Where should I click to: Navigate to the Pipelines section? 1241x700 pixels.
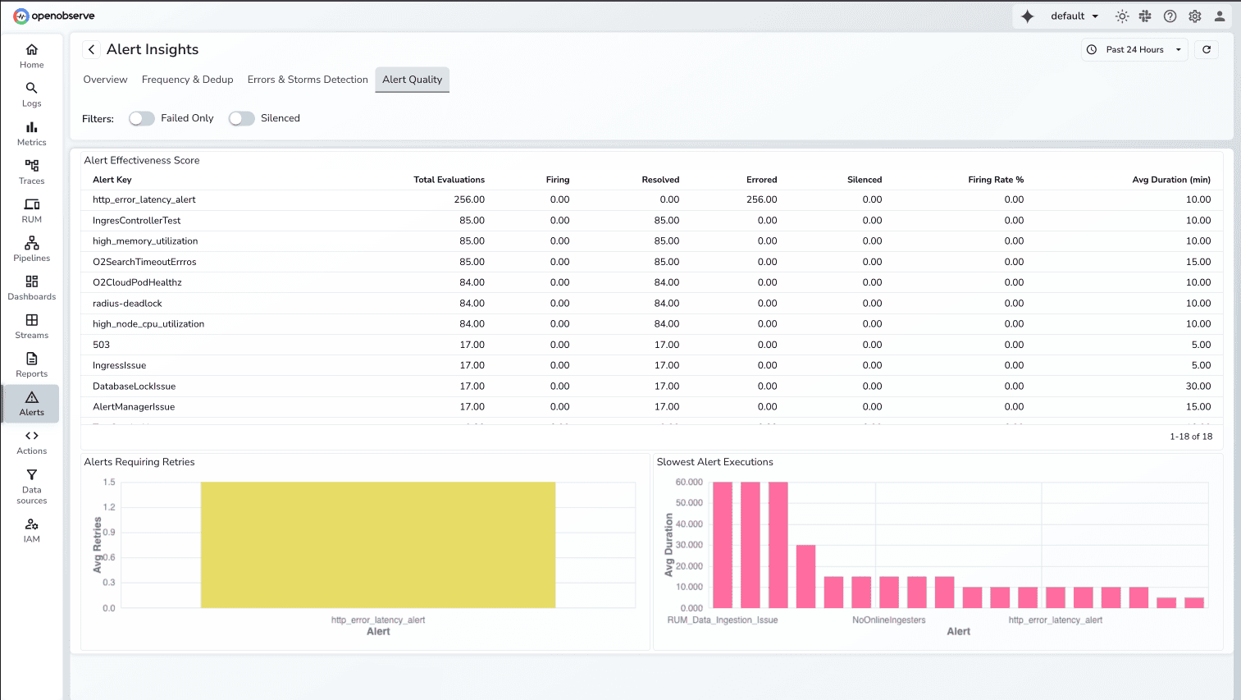[x=31, y=249]
